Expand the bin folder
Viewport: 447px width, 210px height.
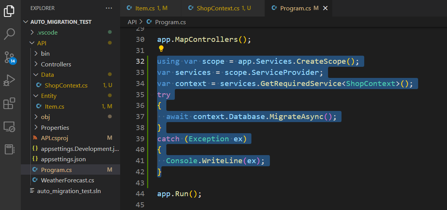click(x=36, y=53)
